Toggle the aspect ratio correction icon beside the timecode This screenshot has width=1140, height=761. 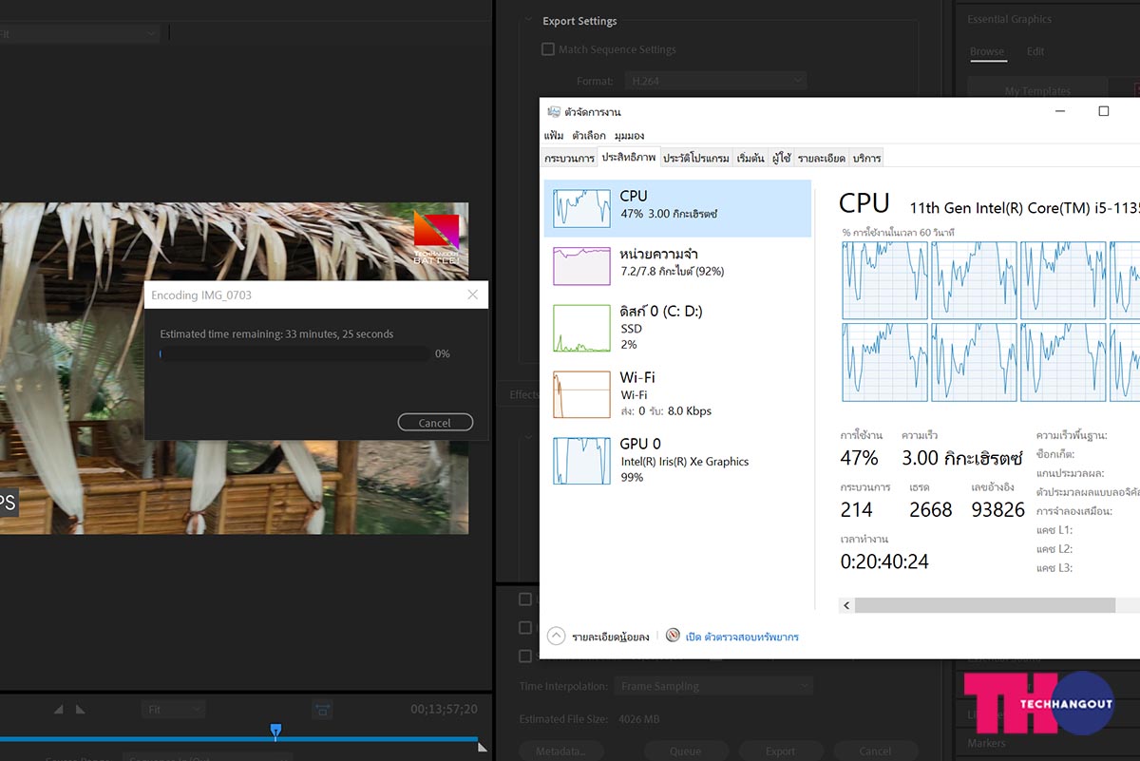click(323, 709)
